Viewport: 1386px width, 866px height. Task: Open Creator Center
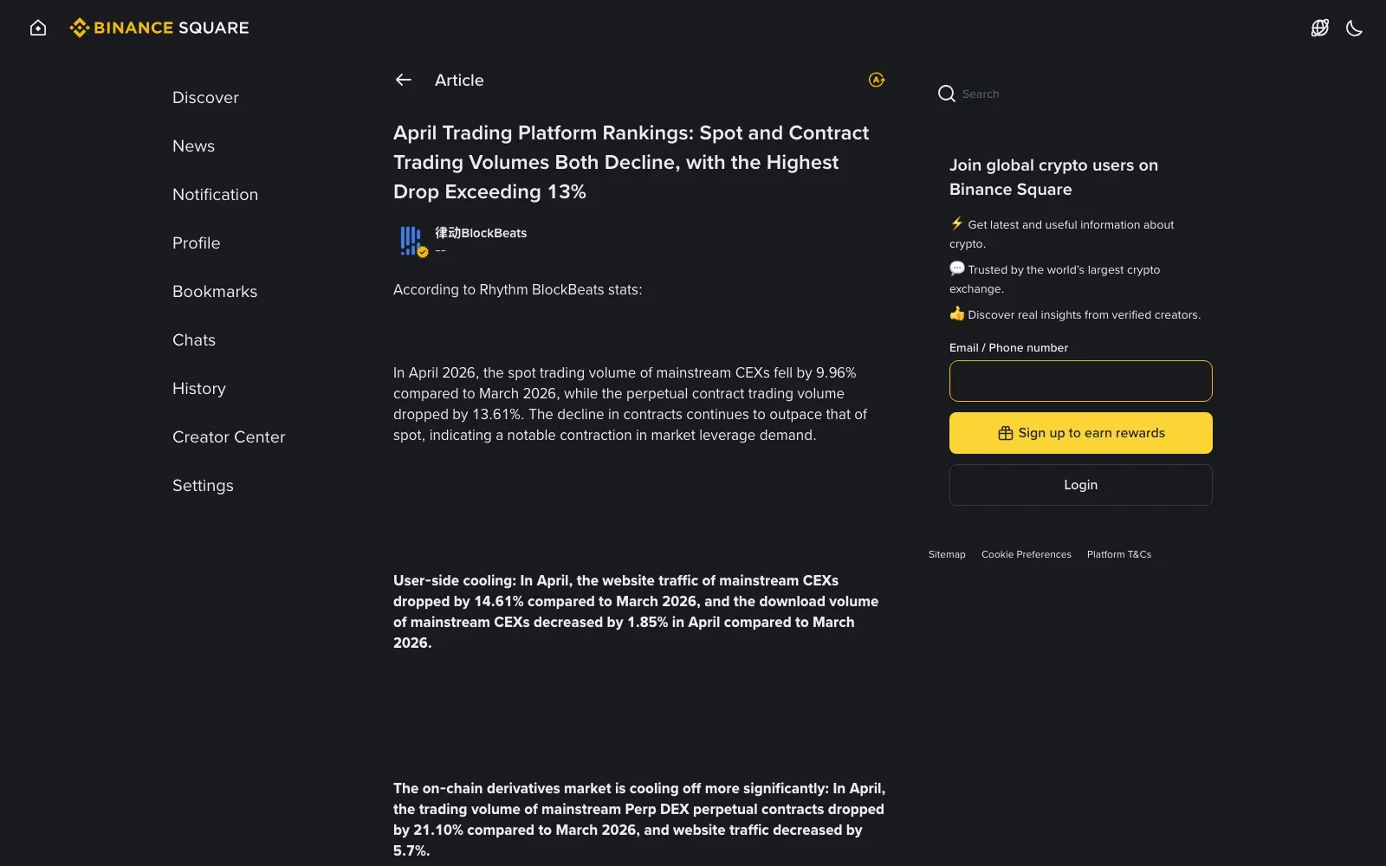tap(229, 437)
